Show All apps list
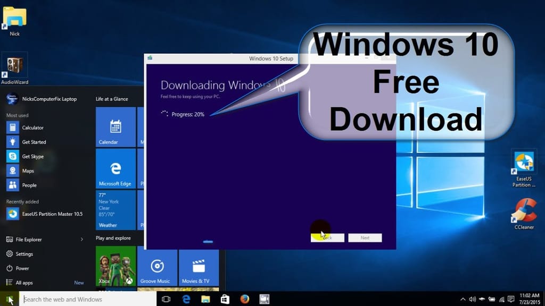 pos(20,283)
